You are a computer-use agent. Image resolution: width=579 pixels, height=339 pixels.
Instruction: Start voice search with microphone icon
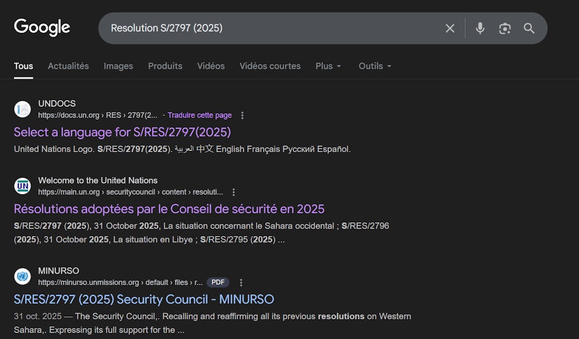(480, 28)
